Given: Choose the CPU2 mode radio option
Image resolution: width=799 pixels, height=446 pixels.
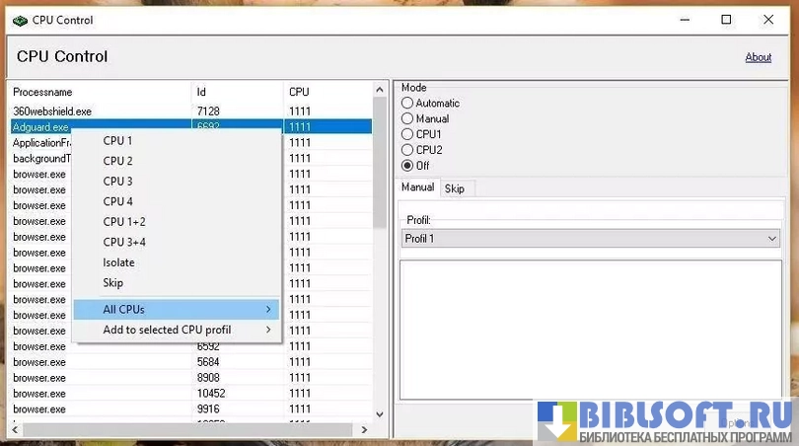Looking at the screenshot, I should click(x=407, y=150).
